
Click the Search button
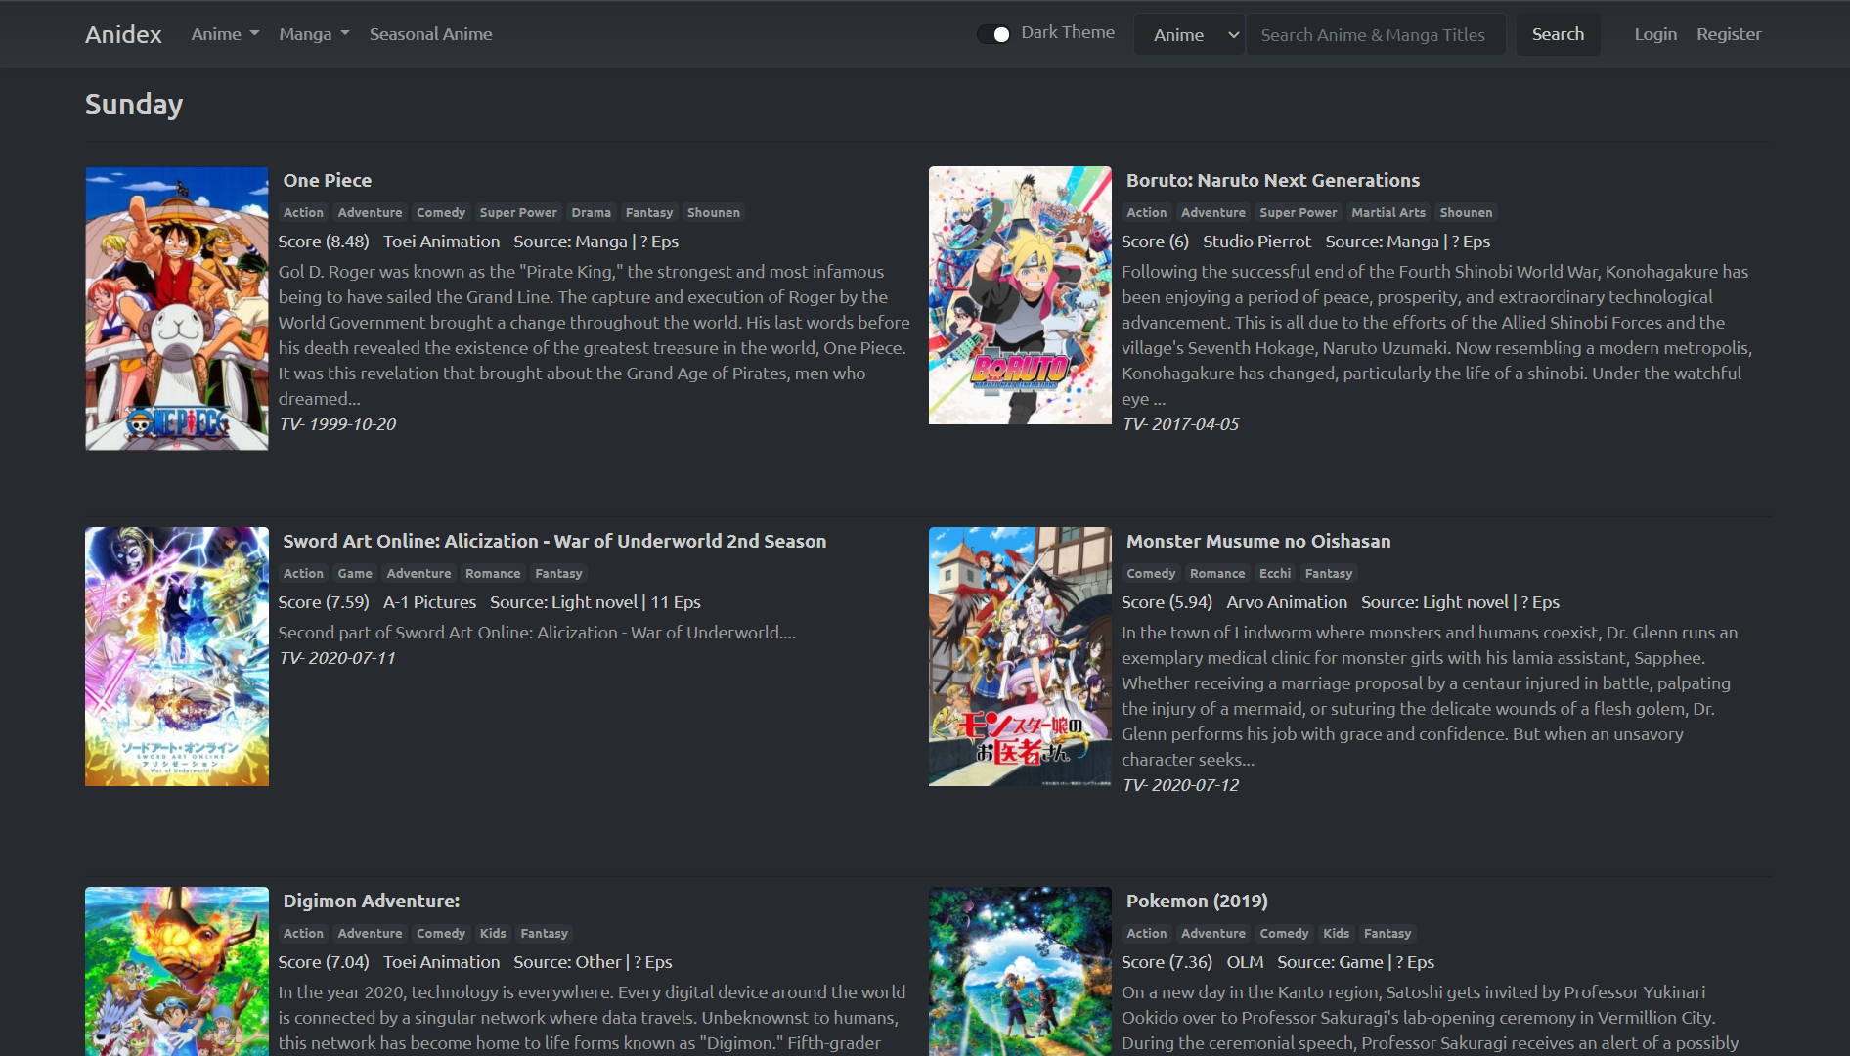click(x=1558, y=34)
